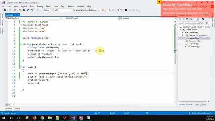The width and height of the screenshot is (215, 121).
Task: Open the Debug configuration dropdown
Action: point(48,10)
